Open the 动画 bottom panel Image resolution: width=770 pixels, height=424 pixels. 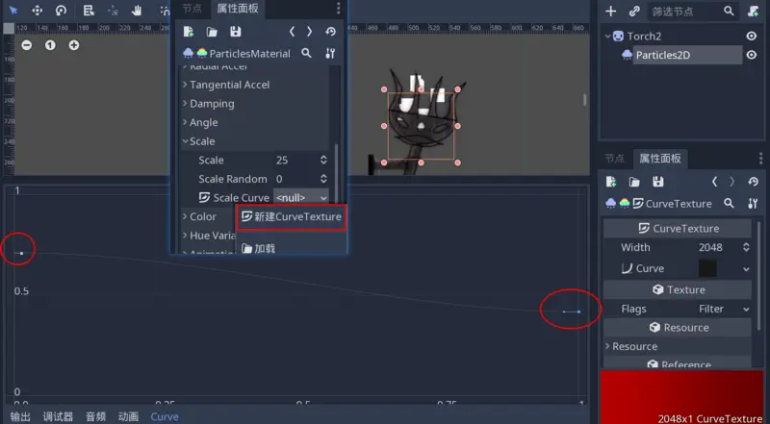pyautogui.click(x=128, y=416)
